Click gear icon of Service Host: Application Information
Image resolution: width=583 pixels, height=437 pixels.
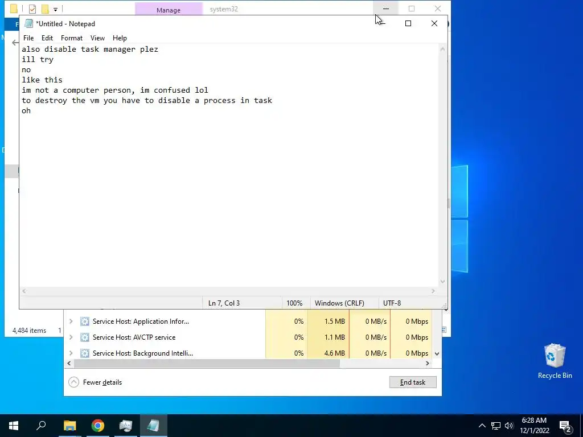coord(85,321)
